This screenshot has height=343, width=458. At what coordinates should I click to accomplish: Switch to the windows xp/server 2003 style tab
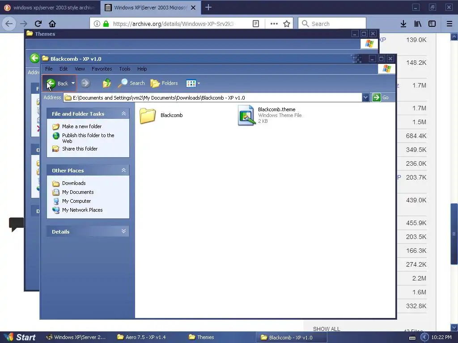point(50,8)
